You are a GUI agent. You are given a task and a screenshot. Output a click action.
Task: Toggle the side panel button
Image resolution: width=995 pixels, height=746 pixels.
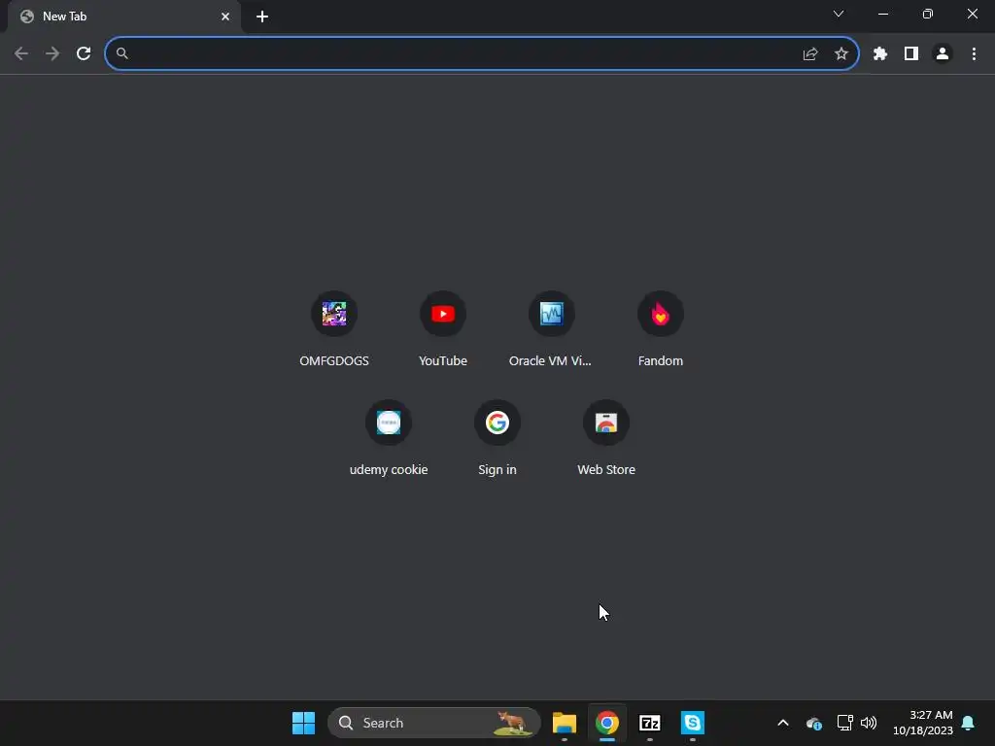click(x=911, y=54)
